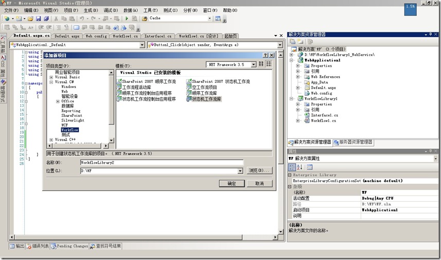Click the Cut scissors icon
Image resolution: width=441 pixels, height=260 pixels.
tap(56, 19)
